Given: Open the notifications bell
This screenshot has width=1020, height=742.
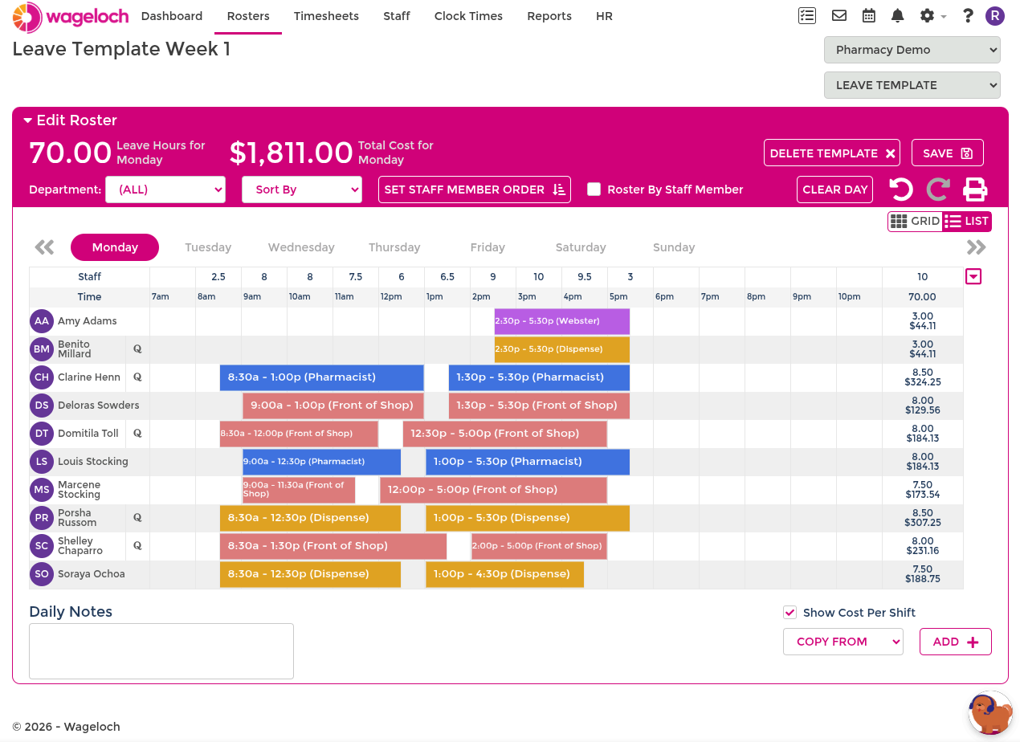Looking at the screenshot, I should (898, 15).
